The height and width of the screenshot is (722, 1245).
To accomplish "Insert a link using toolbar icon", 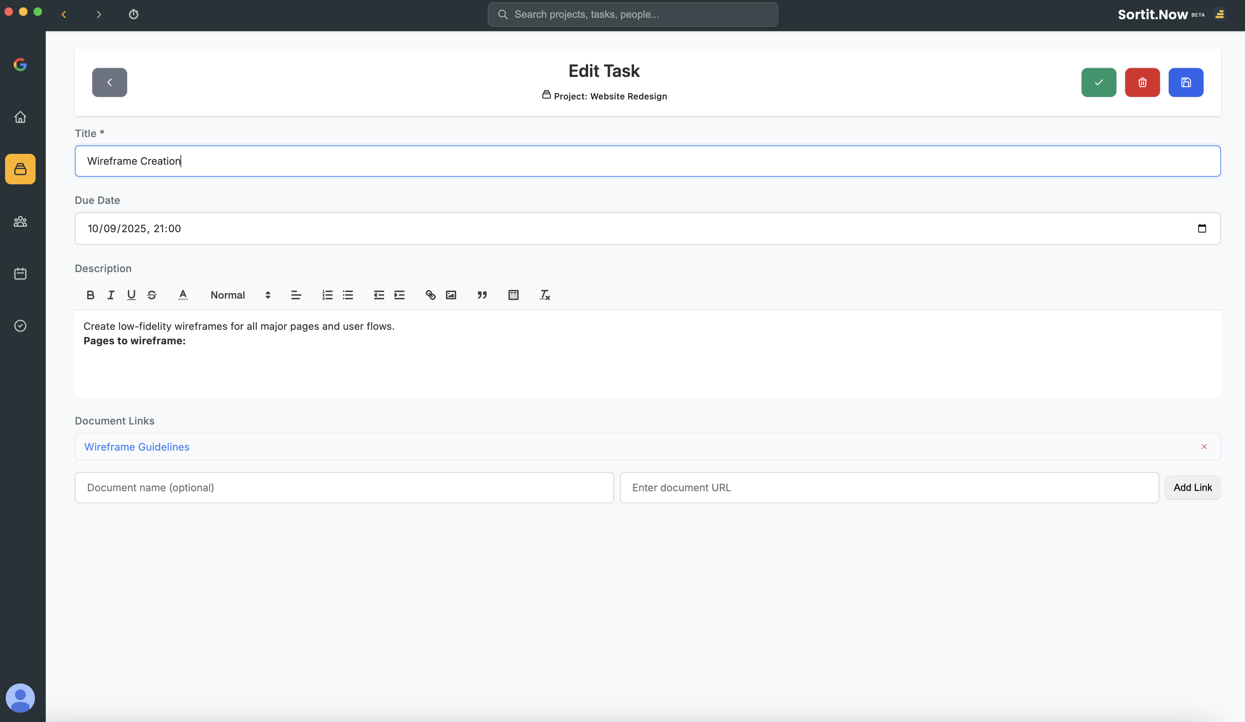I will (x=430, y=295).
